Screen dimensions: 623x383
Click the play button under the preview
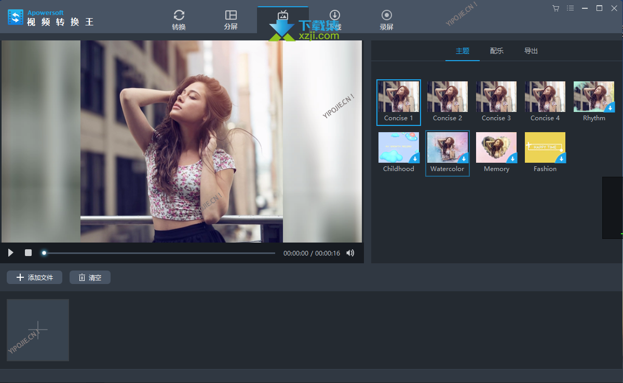pos(10,253)
